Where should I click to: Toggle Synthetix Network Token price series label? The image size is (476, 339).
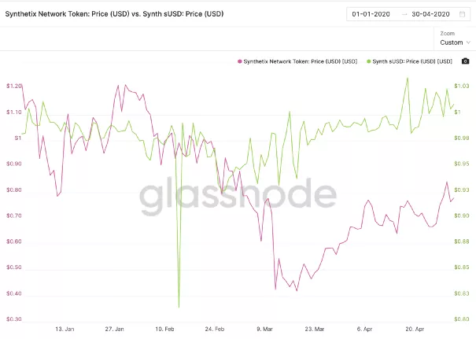(x=297, y=61)
